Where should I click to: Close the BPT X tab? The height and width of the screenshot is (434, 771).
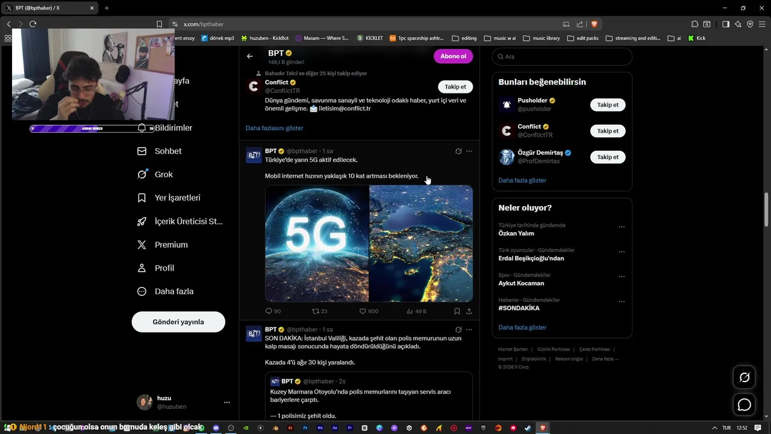(x=92, y=8)
